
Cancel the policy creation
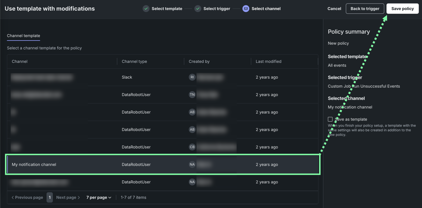pyautogui.click(x=334, y=9)
